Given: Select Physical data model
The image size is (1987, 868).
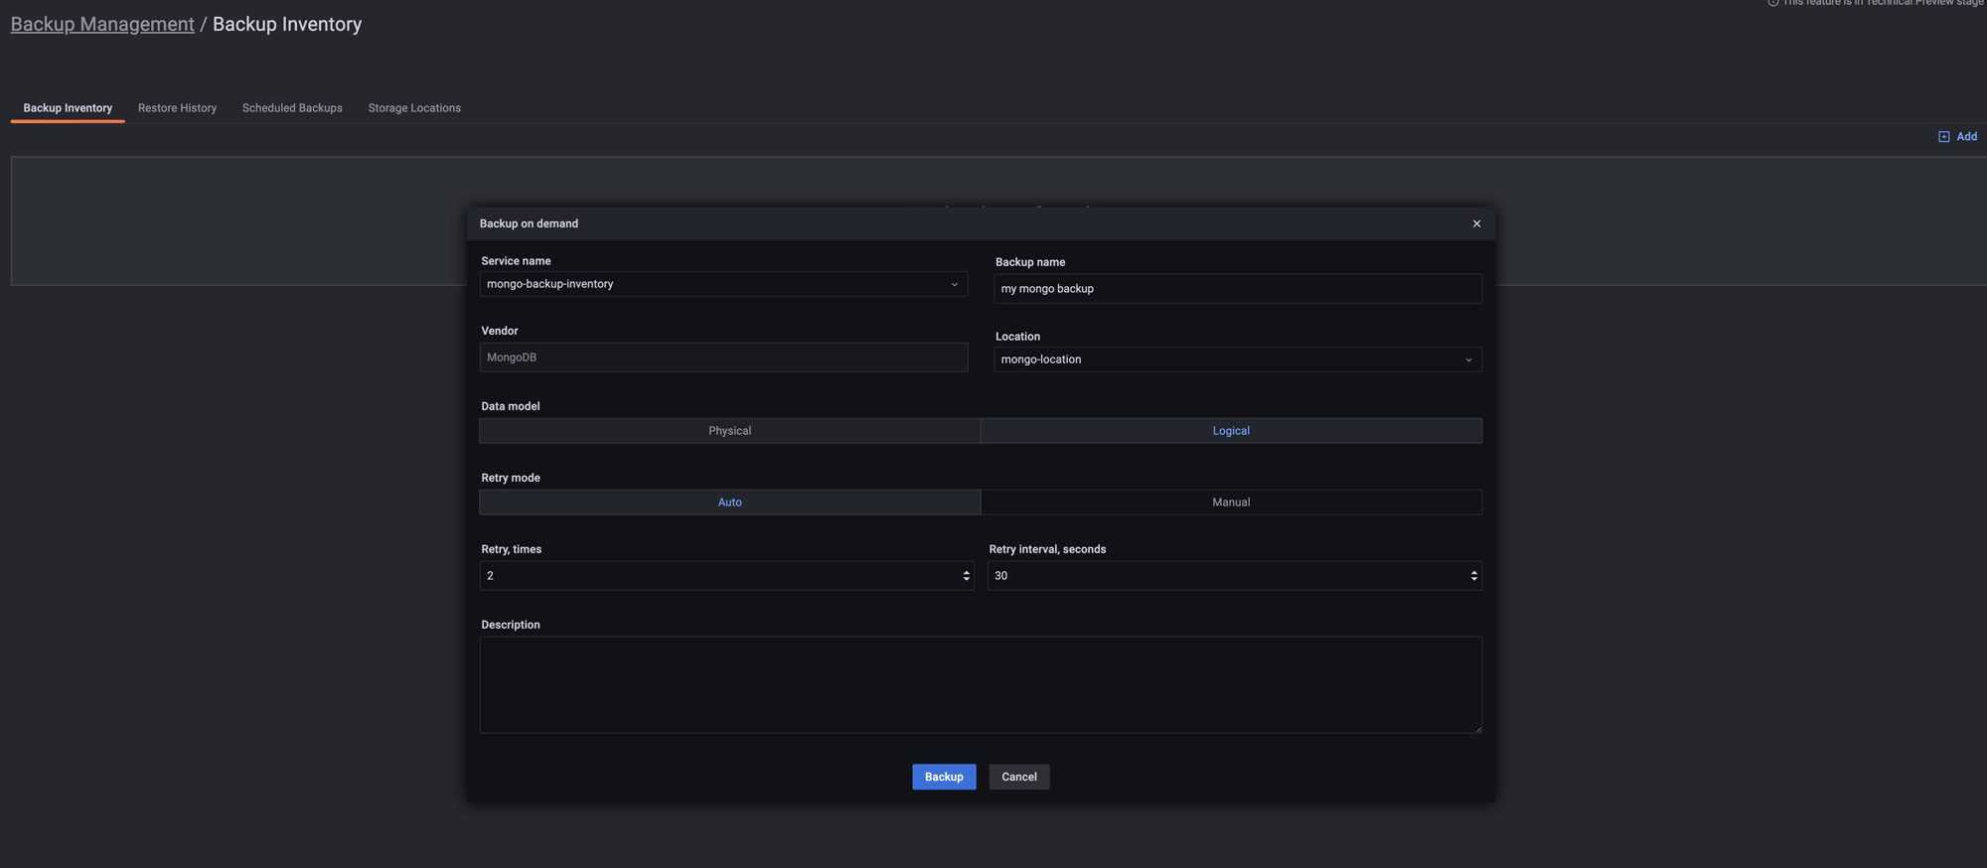Looking at the screenshot, I should pyautogui.click(x=729, y=431).
